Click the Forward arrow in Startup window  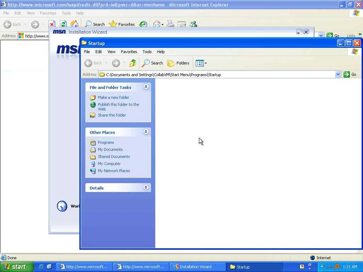[x=116, y=63]
